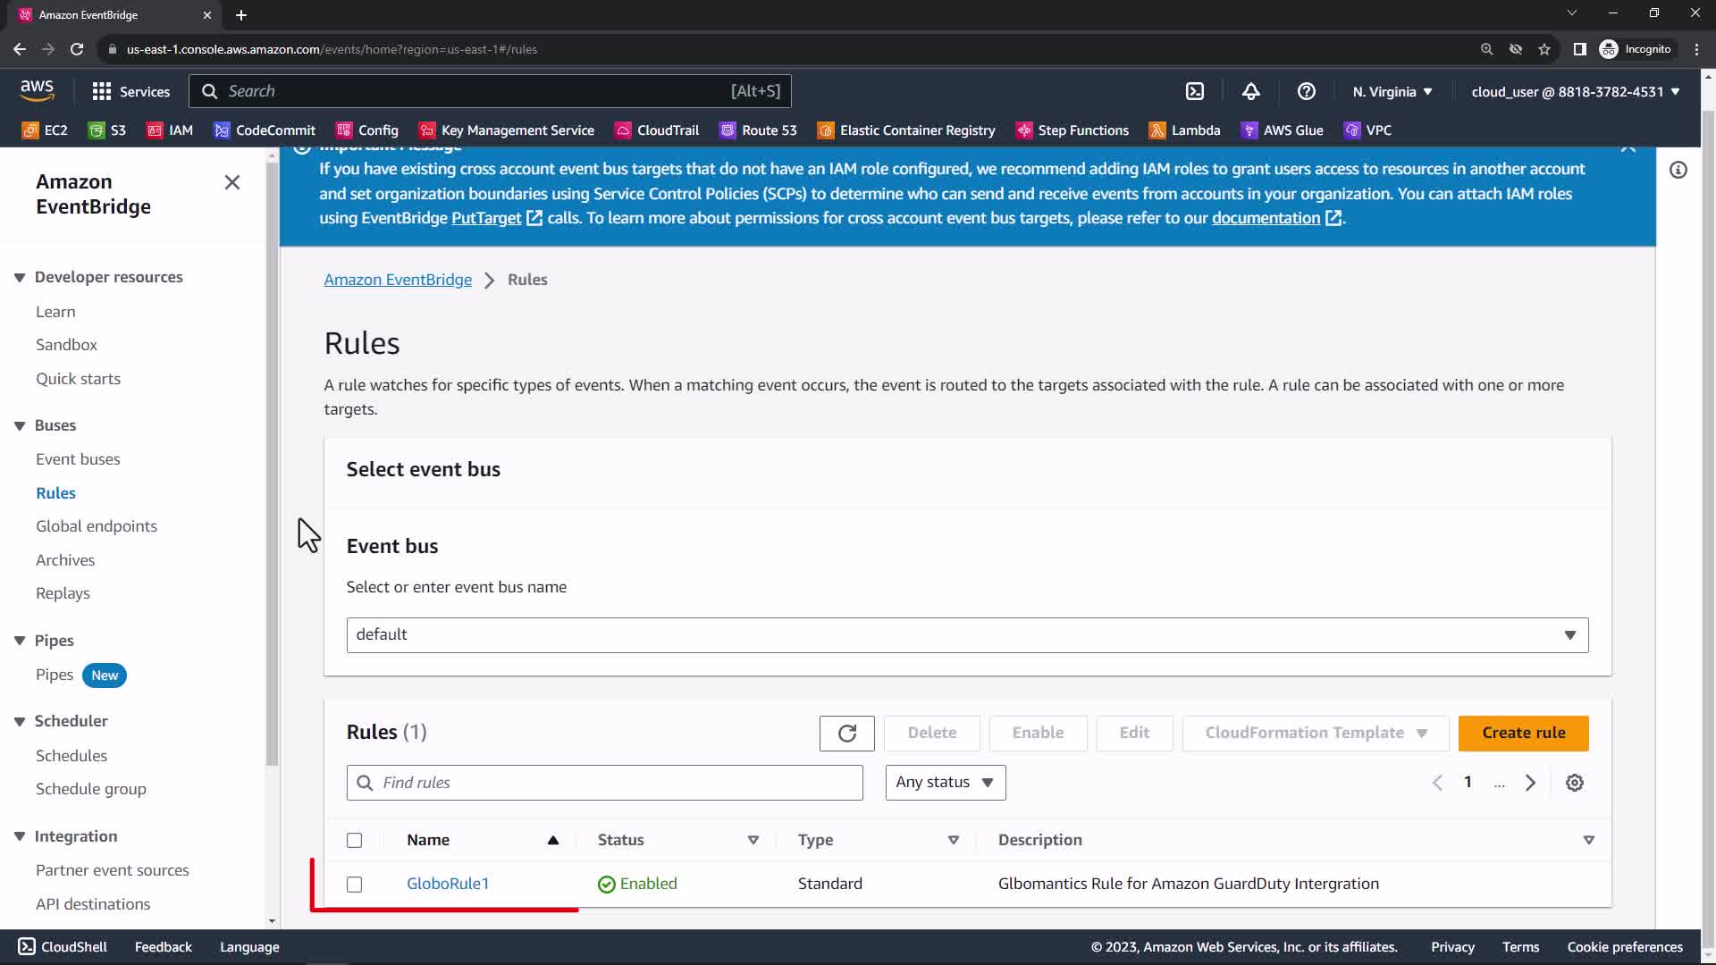Open the CloudShell icon in top navigation
The height and width of the screenshot is (965, 1716).
pos(1195,91)
